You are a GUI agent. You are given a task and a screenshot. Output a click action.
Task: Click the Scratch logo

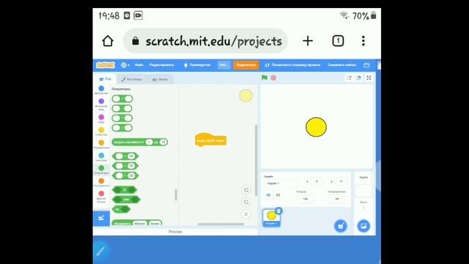(x=106, y=65)
